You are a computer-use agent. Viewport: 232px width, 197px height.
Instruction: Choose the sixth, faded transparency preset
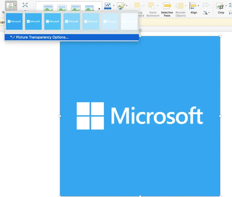[x=110, y=21]
